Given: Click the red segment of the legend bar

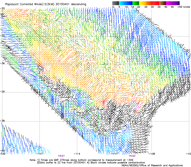Looking at the screenshot, I should click(x=156, y=3).
